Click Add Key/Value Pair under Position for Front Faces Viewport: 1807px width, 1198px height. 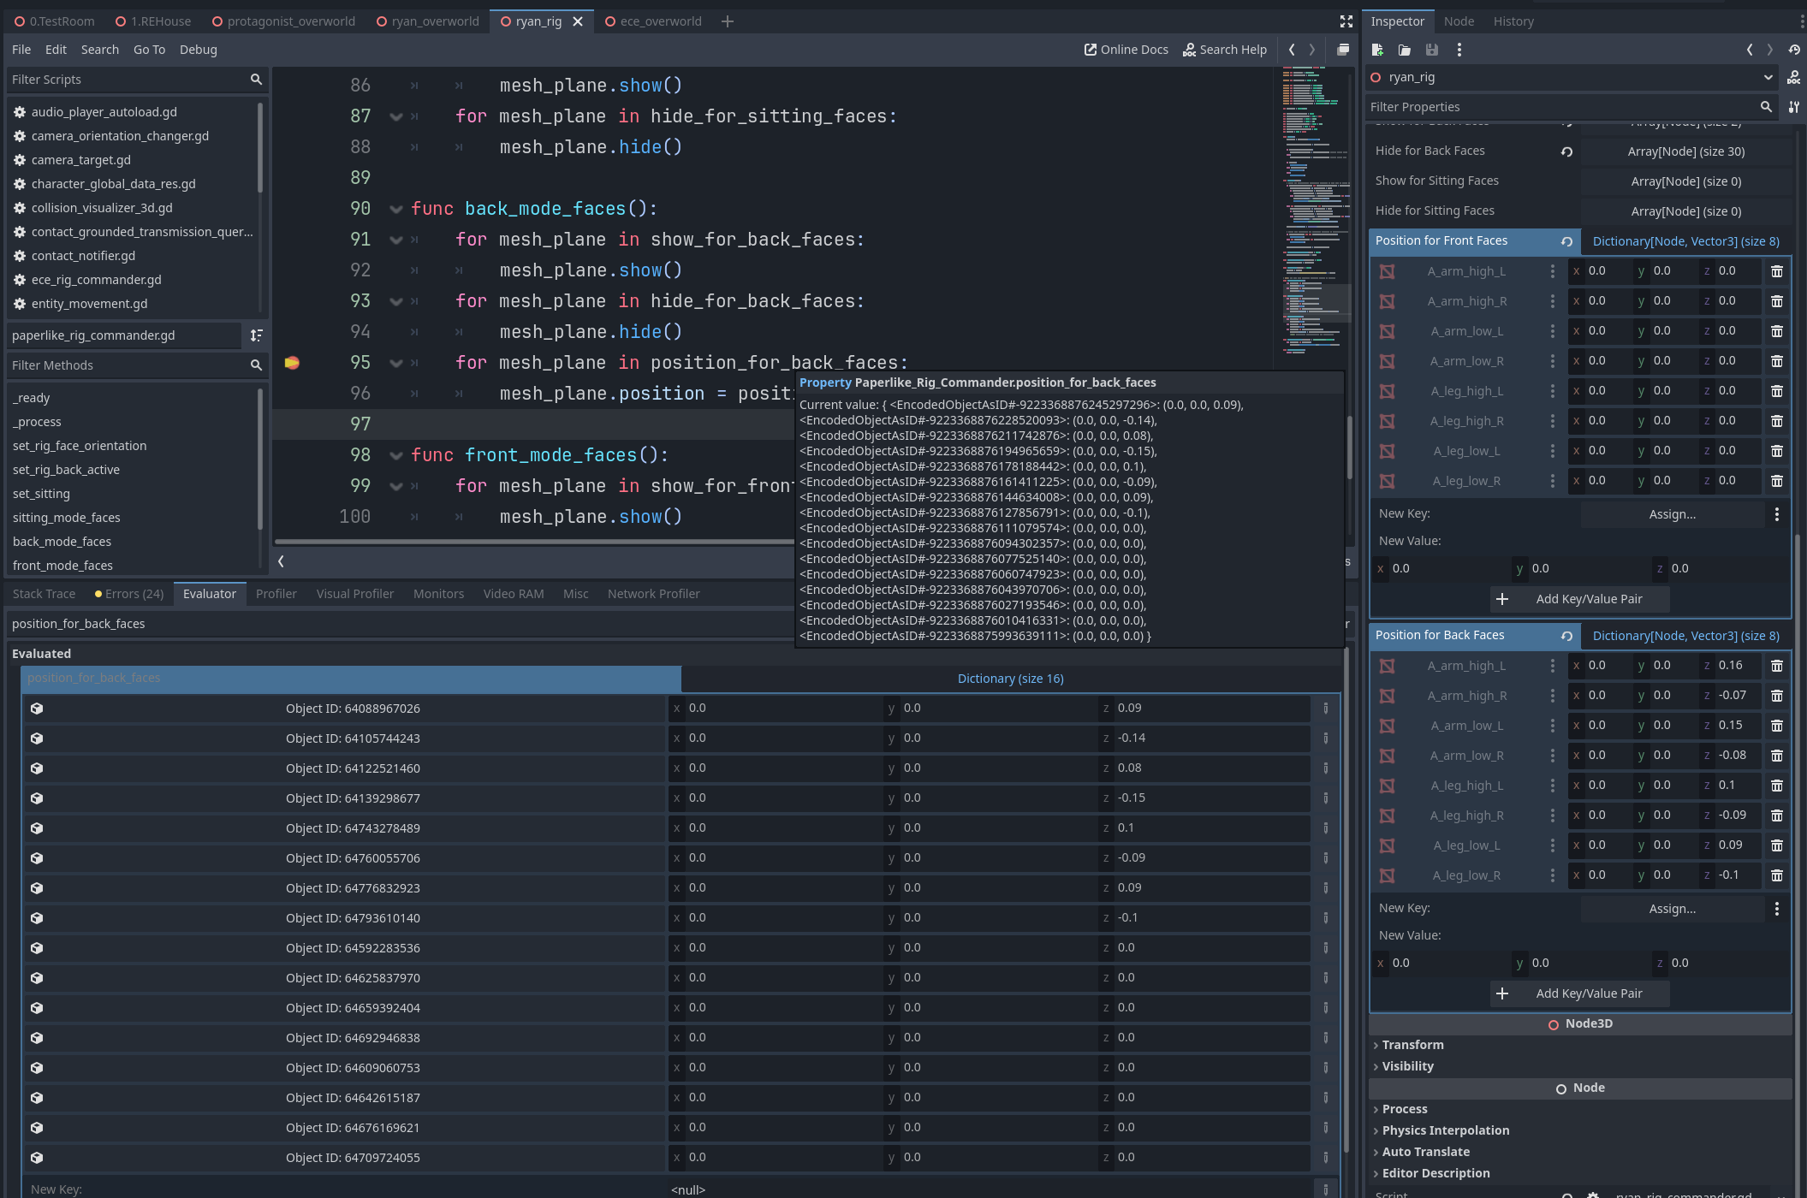[x=1579, y=598]
